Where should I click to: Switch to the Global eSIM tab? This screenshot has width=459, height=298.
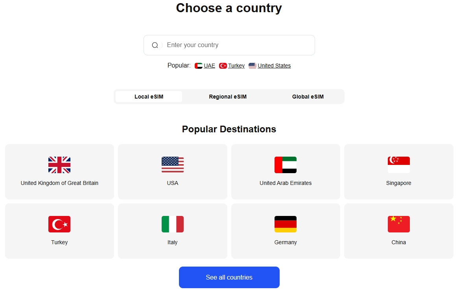pos(308,97)
